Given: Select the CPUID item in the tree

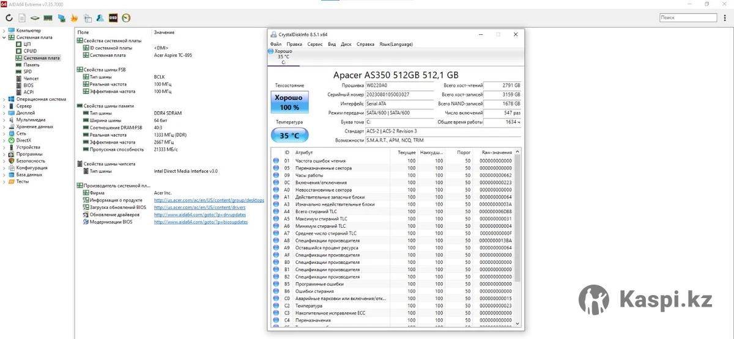Looking at the screenshot, I should point(30,51).
